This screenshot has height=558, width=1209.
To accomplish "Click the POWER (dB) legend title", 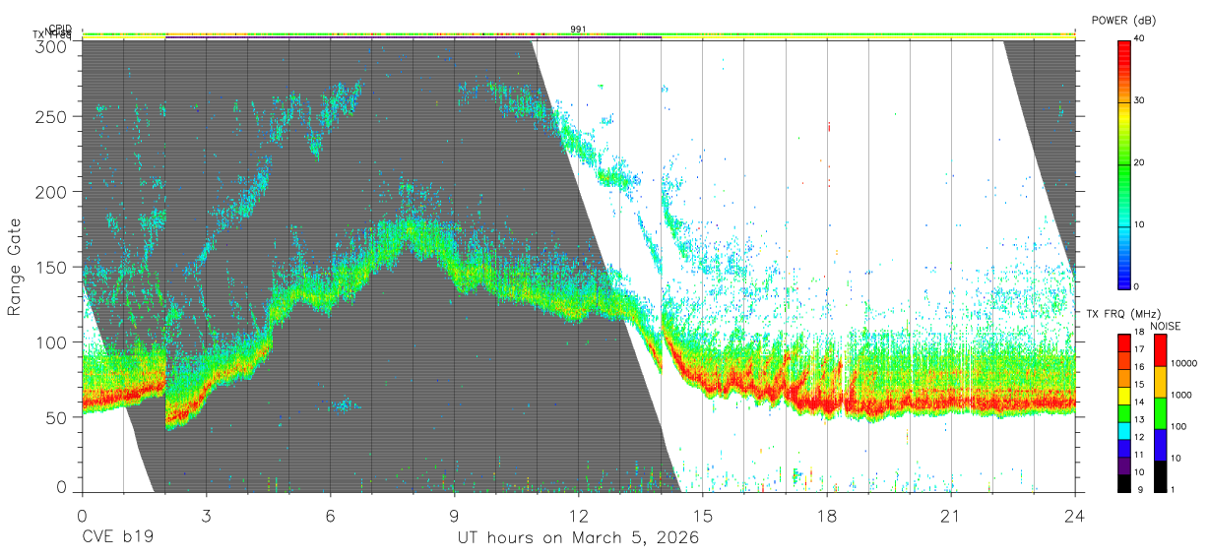I will pyautogui.click(x=1124, y=21).
